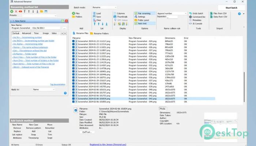The height and width of the screenshot is (146, 256).
Task: Add the Timestamp batch method
Action: click(34, 138)
